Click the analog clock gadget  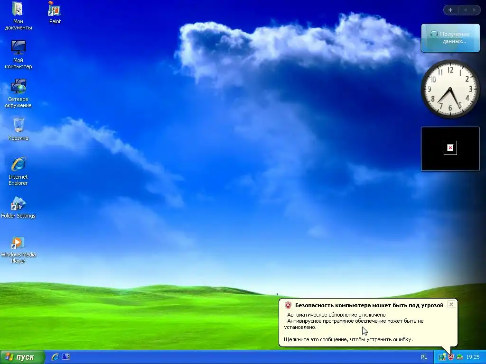450,89
